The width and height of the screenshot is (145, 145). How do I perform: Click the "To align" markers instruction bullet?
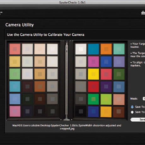click(x=138, y=64)
